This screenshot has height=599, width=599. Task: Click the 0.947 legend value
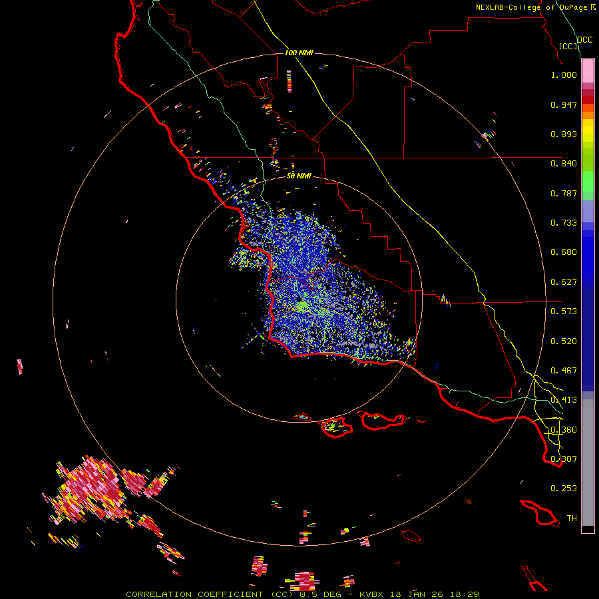coord(564,104)
